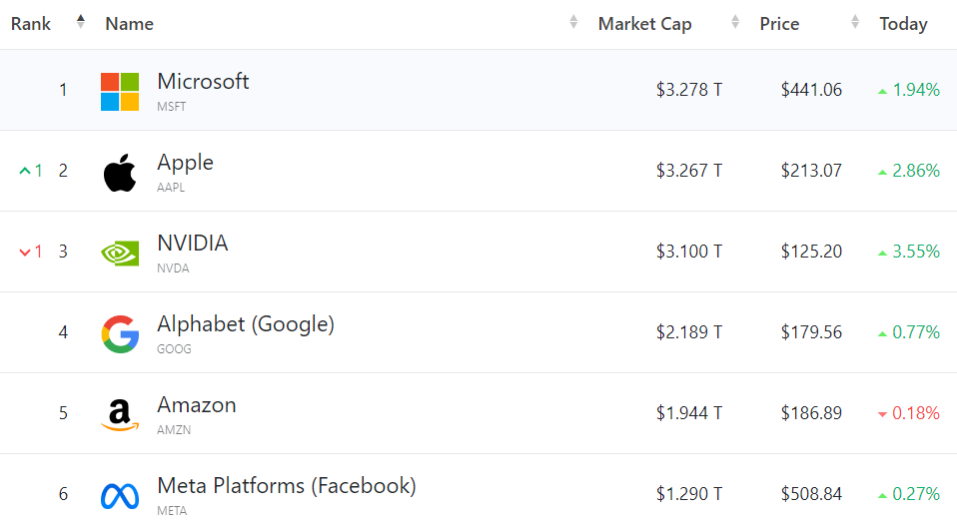Click Amazon's red -0.18% daily change
Screen dimensions: 957x530
pyautogui.click(x=908, y=413)
